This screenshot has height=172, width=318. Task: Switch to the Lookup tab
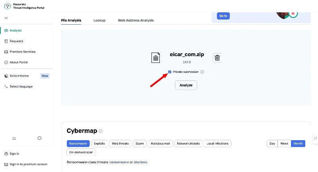coord(99,20)
